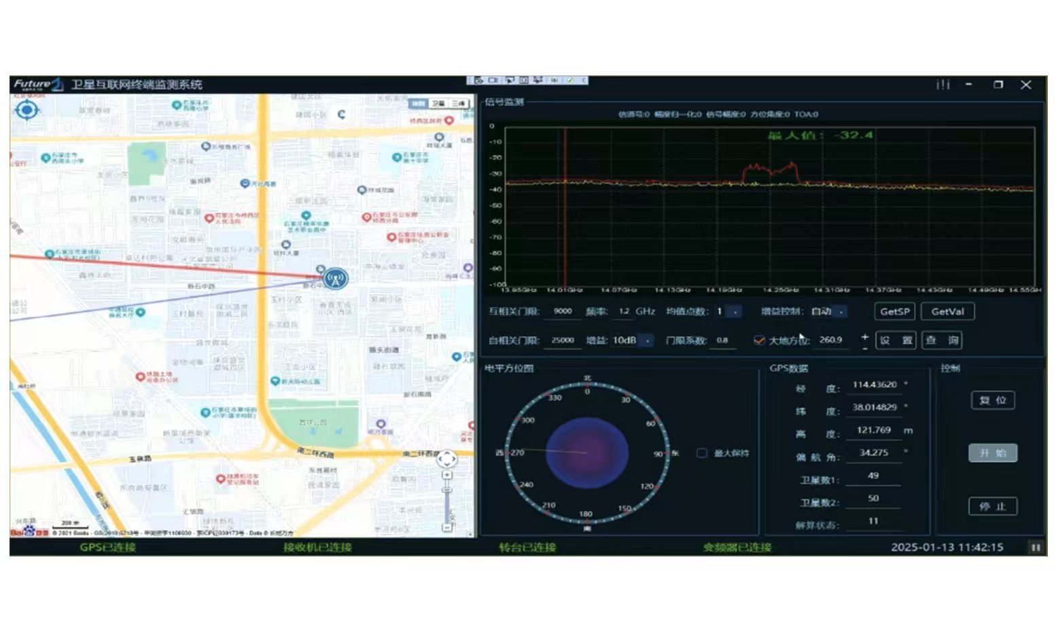Click the signal bars icon in title bar
Screen dimensions: 1058x634
tap(942, 85)
